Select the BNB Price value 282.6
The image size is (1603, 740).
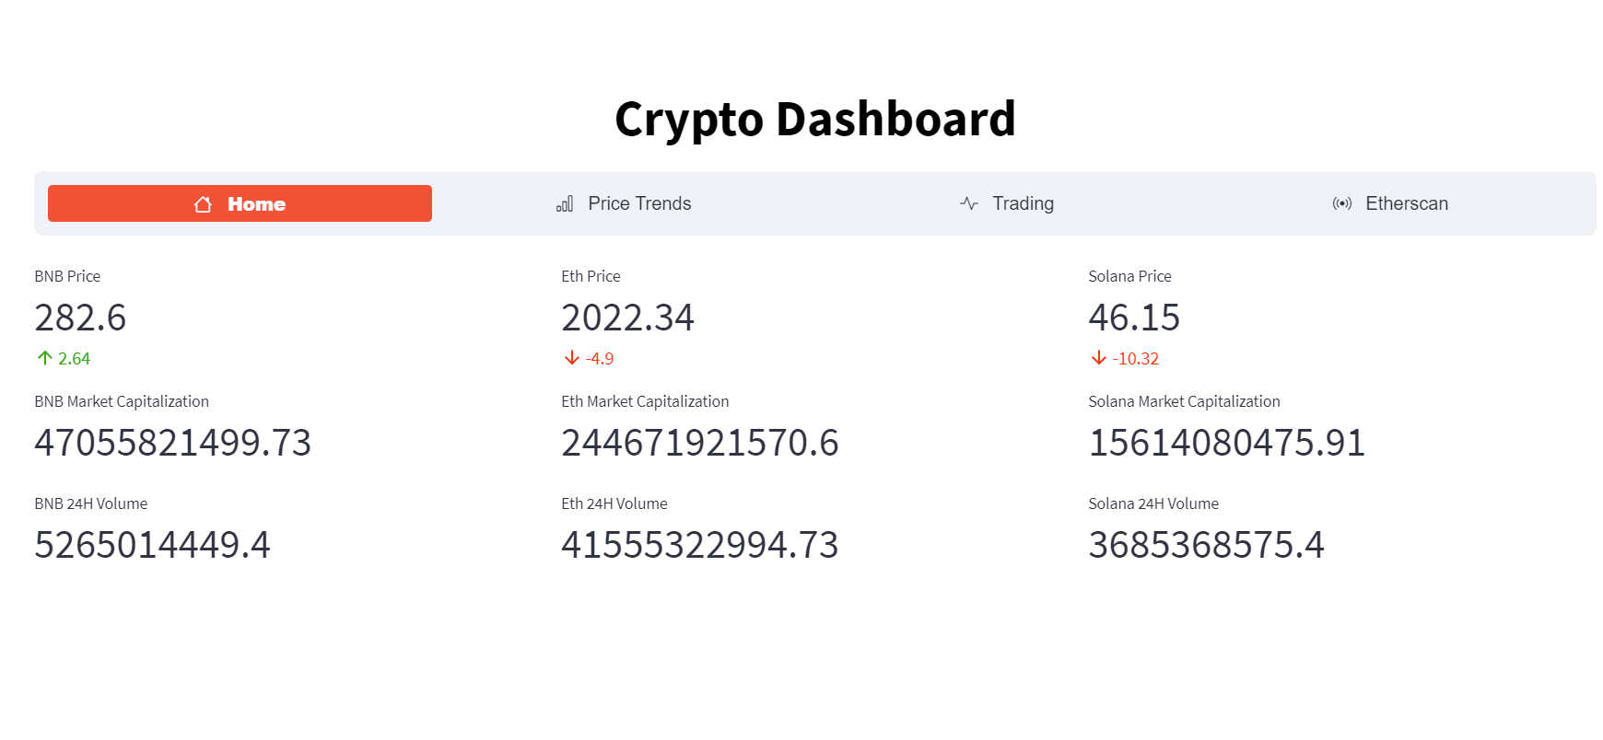pyautogui.click(x=80, y=318)
